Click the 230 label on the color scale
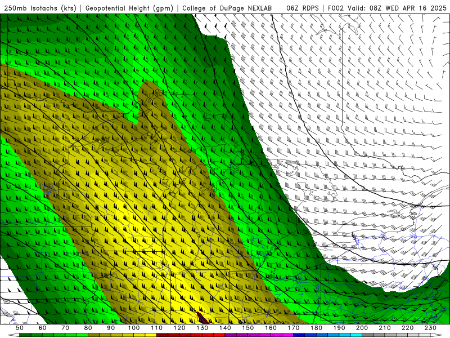The width and height of the screenshot is (450, 338). click(430, 328)
